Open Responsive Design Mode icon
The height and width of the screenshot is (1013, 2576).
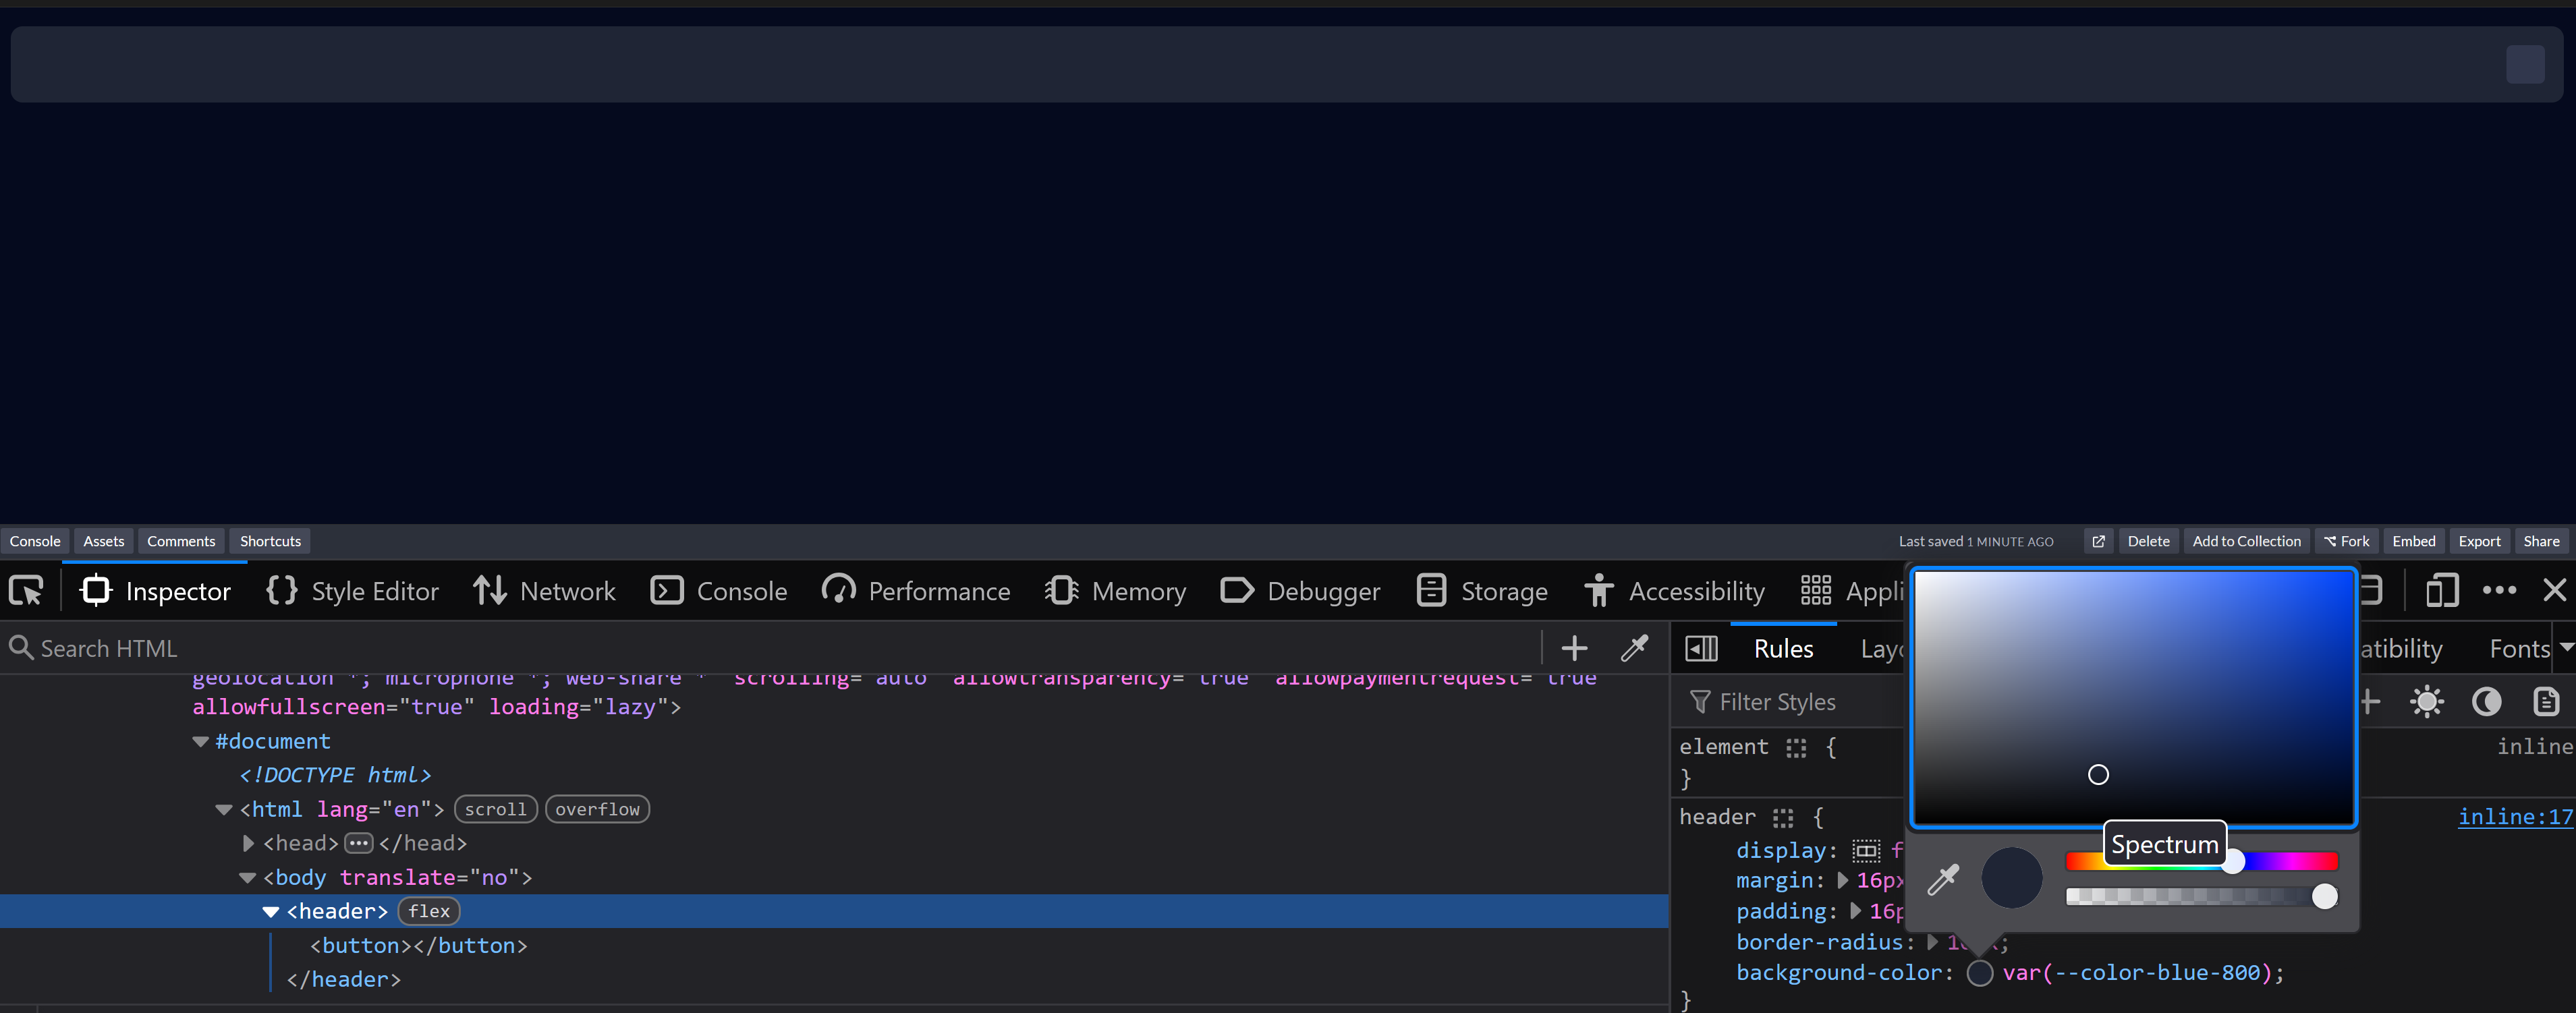coord(2441,591)
